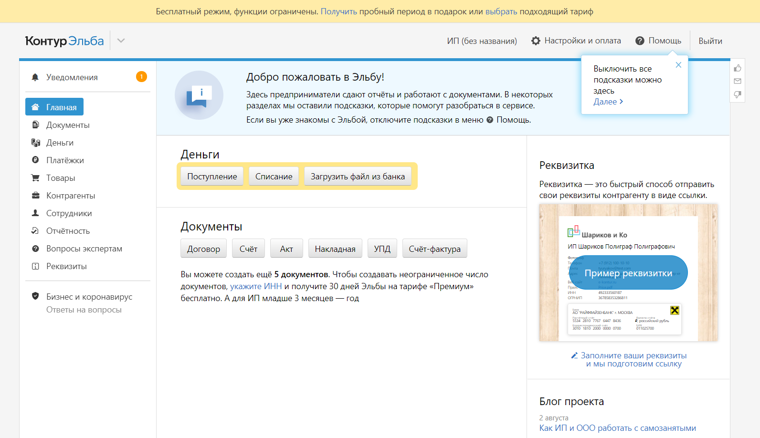
Task: Click the question icon for Вопросы экспертам
Action: click(35, 249)
